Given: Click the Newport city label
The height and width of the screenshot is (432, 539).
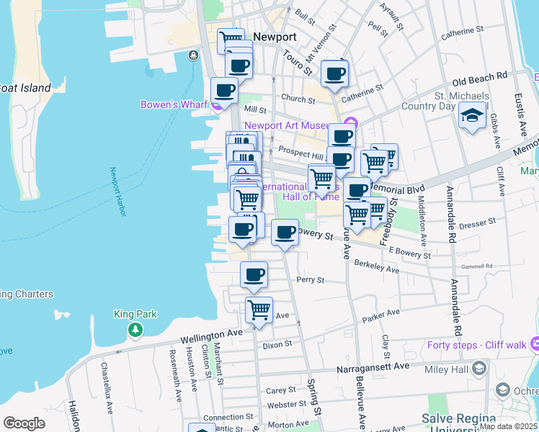Looking at the screenshot, I should click(x=275, y=37).
